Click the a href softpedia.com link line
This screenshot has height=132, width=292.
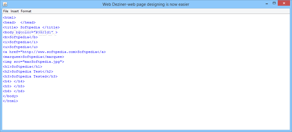pyautogui.click(x=54, y=52)
